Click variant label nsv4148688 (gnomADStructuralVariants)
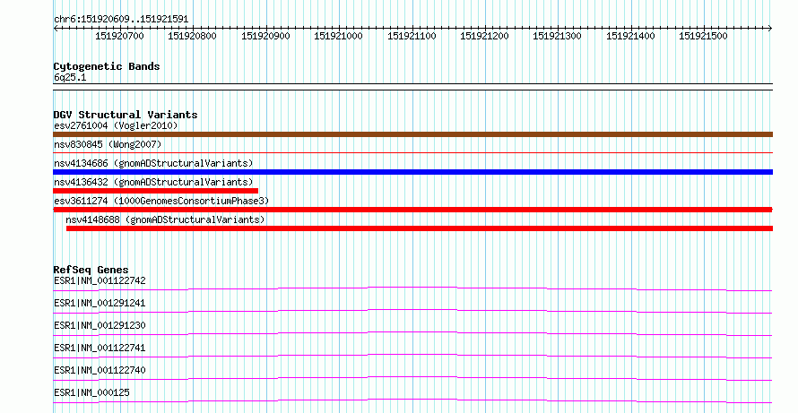Screen dimensions: 798x413 pos(165,219)
